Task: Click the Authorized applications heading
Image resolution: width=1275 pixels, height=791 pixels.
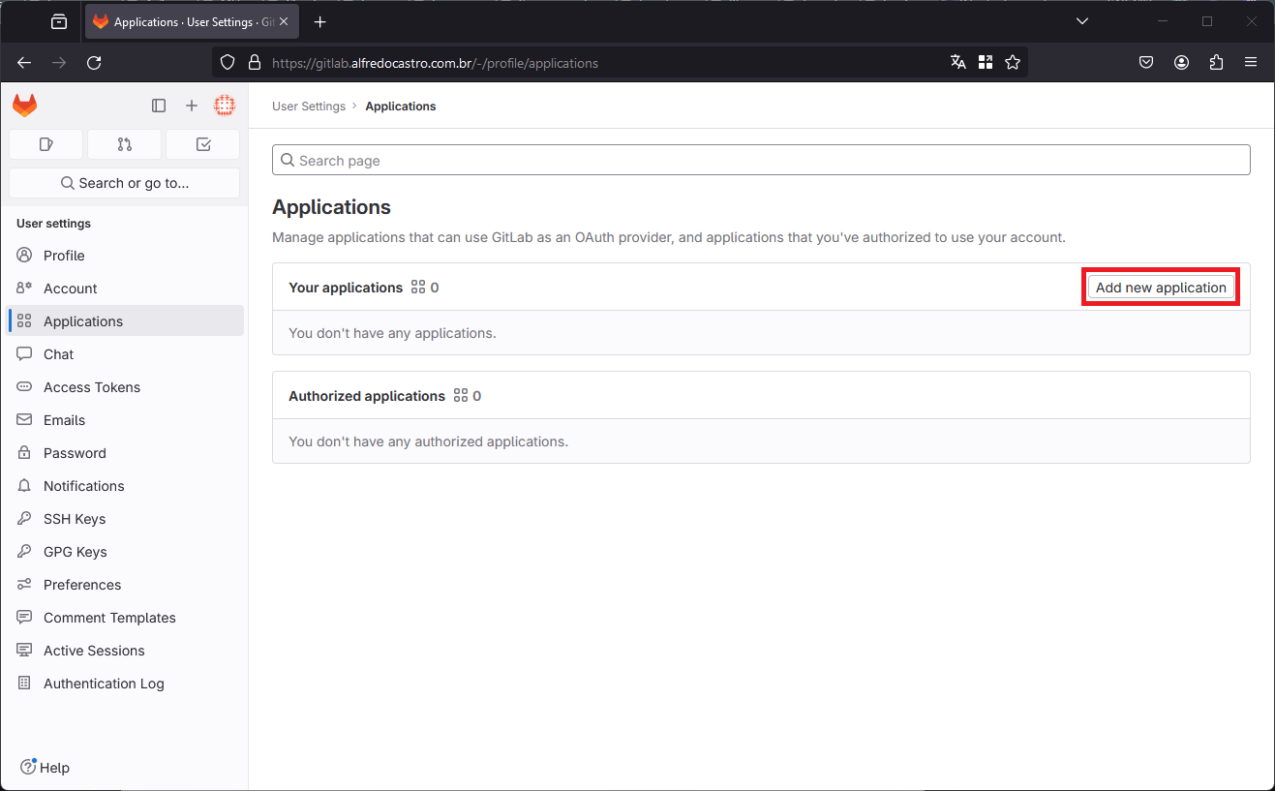Action: [367, 396]
